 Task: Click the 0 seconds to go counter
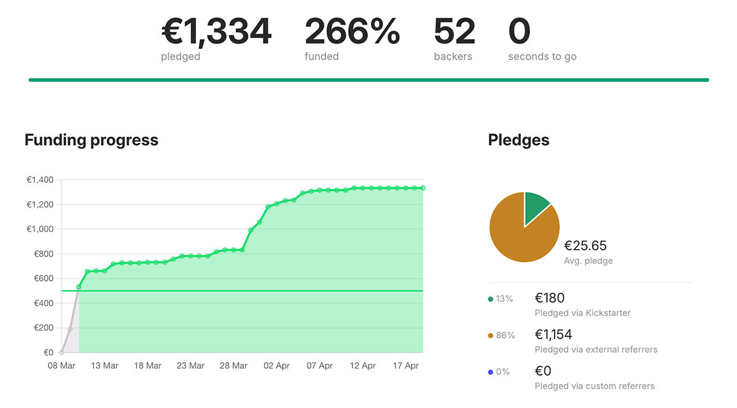519,31
